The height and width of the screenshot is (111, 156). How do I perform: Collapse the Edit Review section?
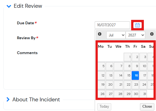coord(9,6)
